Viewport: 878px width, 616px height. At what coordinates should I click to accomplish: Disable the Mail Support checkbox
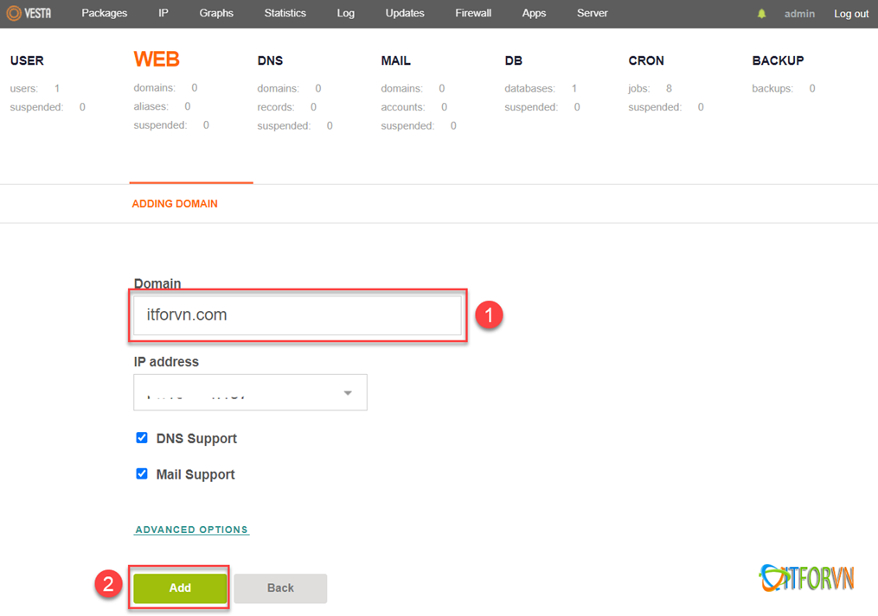tap(142, 474)
